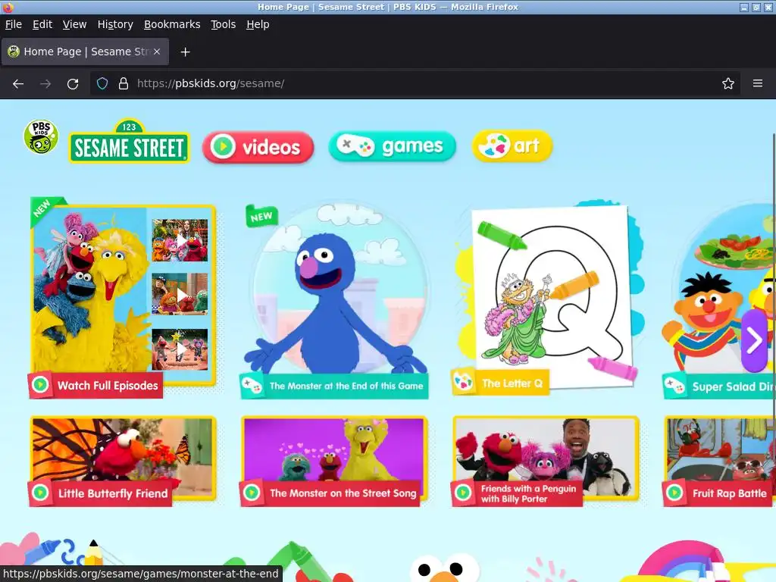Click the play icon inside videos button
The height and width of the screenshot is (582, 776).
pyautogui.click(x=222, y=146)
